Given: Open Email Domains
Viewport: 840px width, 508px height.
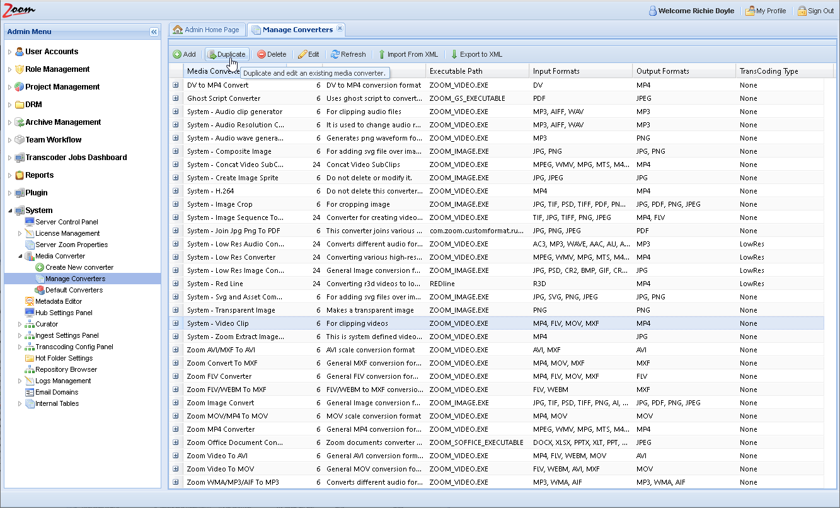Looking at the screenshot, I should coord(57,392).
